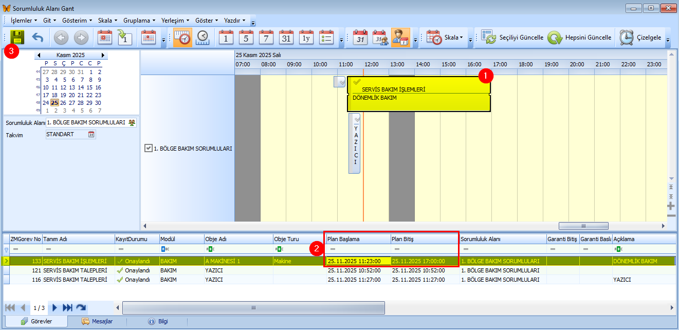Toggle the highlighted person-with-calendar resource view button
This screenshot has height=330, width=679.
point(400,38)
